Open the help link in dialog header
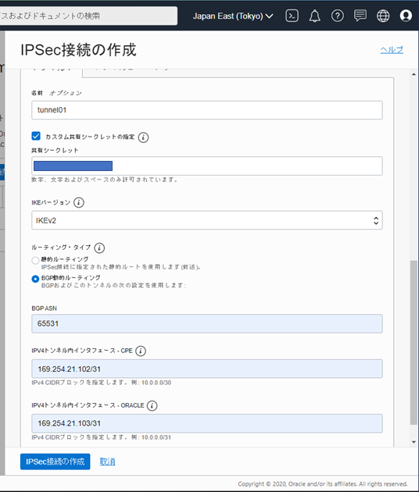This screenshot has height=492, width=419. click(x=392, y=49)
